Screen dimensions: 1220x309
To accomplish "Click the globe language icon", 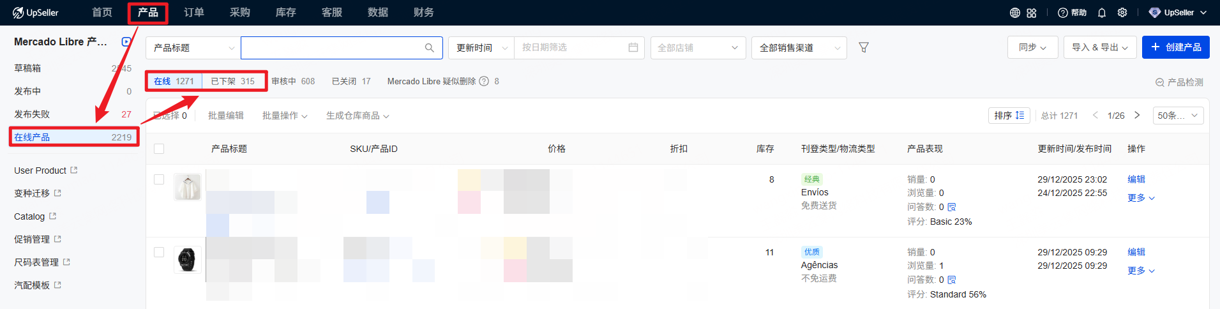I will [x=1014, y=13].
